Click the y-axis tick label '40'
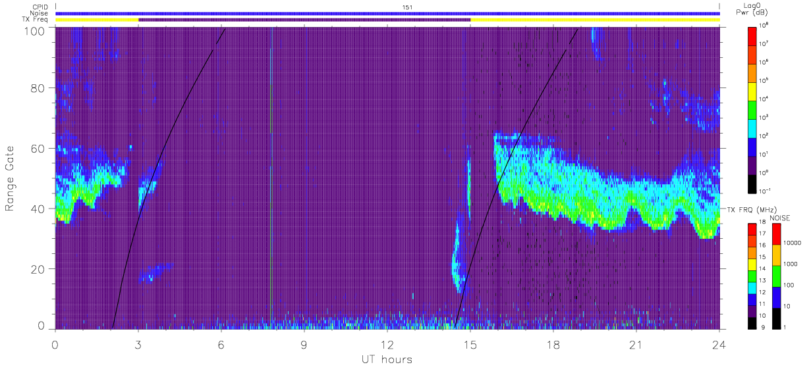809x373 pixels. pos(38,209)
